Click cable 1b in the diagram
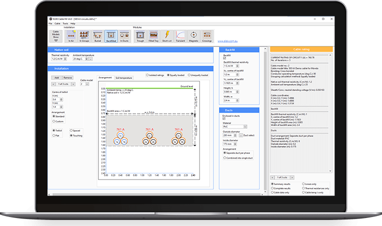 point(124,141)
